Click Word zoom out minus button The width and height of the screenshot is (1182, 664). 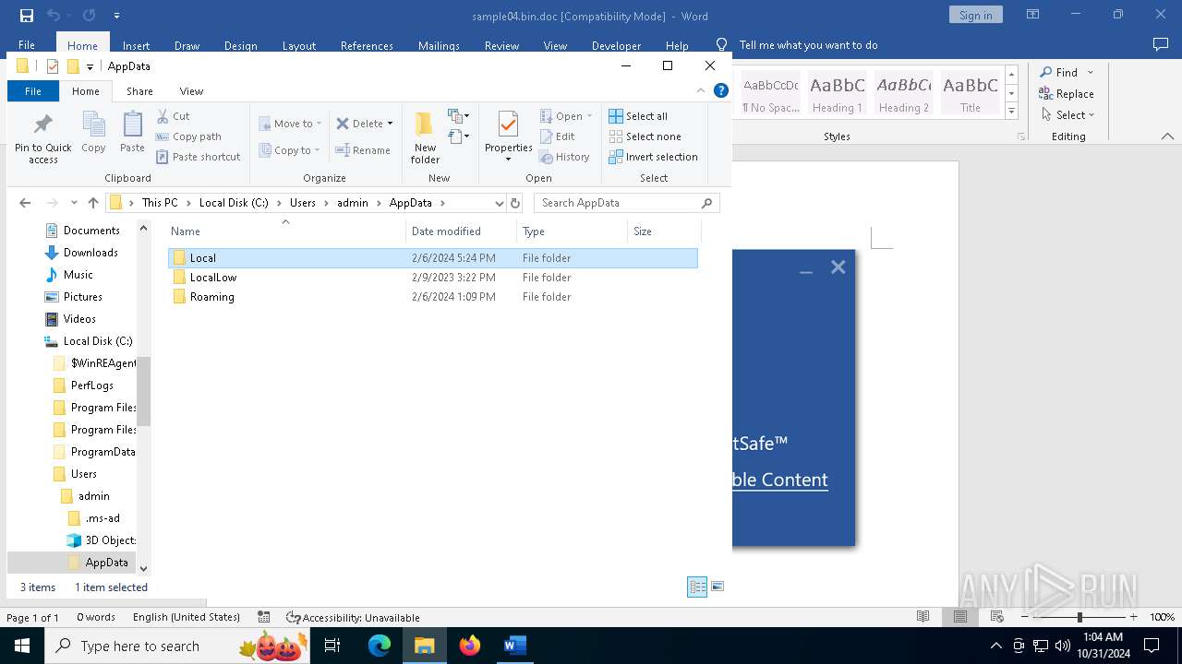click(1024, 617)
